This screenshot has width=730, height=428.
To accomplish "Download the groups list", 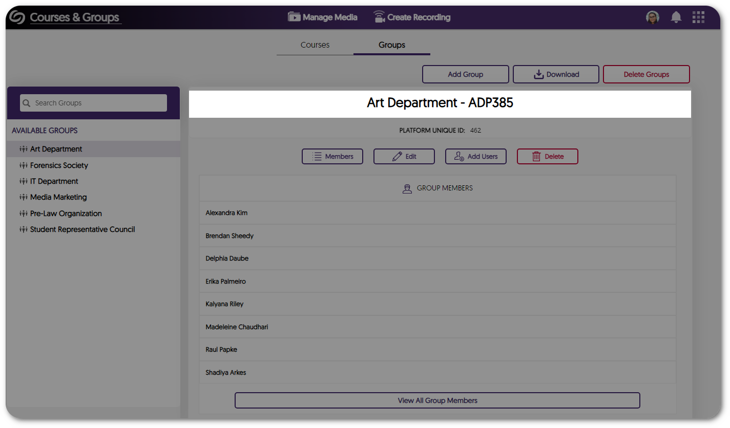I will point(556,74).
